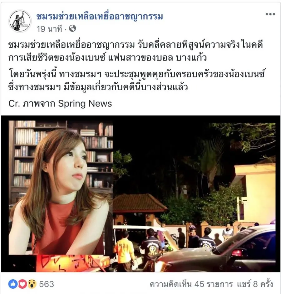The width and height of the screenshot is (281, 294).
Task: Click the Lady Justice page profile picture
Action: [x=20, y=21]
